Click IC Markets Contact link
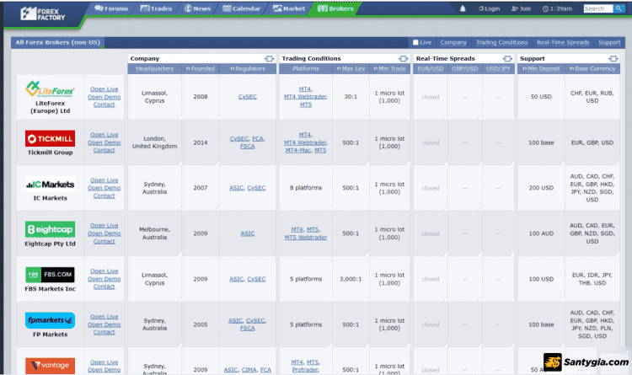This screenshot has width=632, height=375. 104,196
